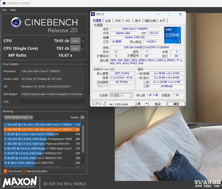
Task: Toggle the checkbox next to CPU Run
Action: coord(83,41)
